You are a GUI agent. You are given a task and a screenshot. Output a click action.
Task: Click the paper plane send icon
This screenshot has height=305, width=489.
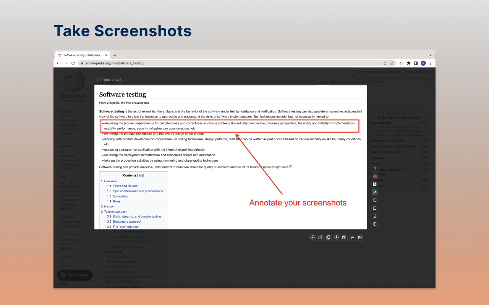(x=352, y=237)
